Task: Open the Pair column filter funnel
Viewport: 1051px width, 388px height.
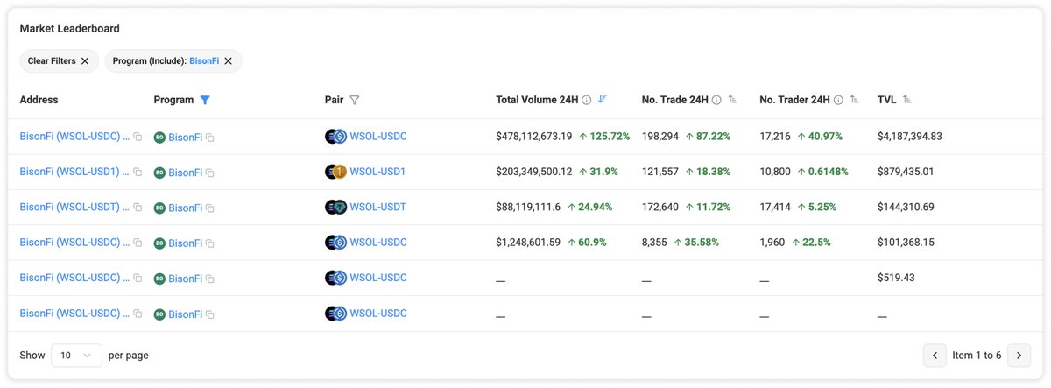Action: pos(354,100)
